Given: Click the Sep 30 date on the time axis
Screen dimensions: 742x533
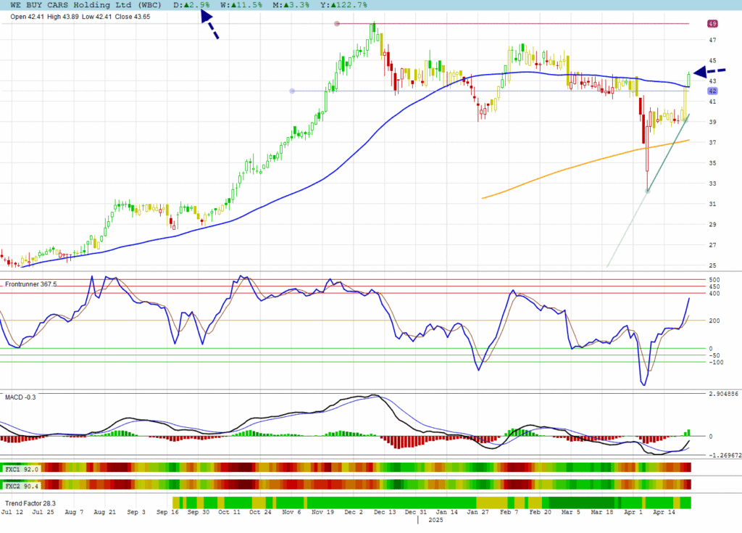Looking at the screenshot, I should click(x=199, y=512).
